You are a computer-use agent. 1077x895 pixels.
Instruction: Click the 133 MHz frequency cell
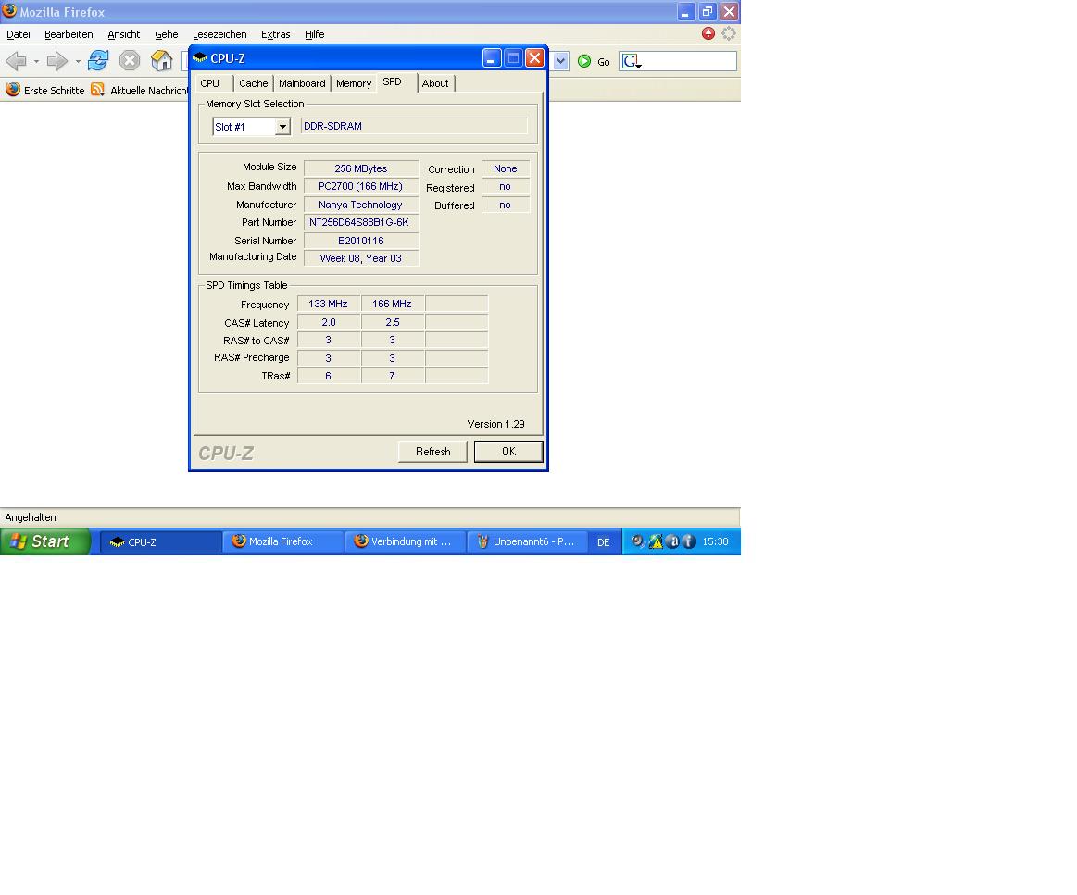(329, 304)
